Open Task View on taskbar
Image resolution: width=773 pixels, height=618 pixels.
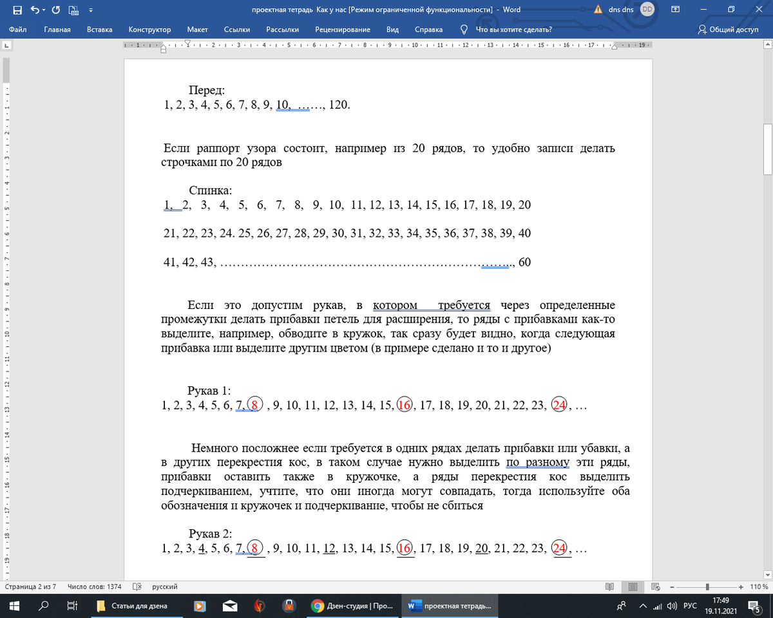click(72, 606)
